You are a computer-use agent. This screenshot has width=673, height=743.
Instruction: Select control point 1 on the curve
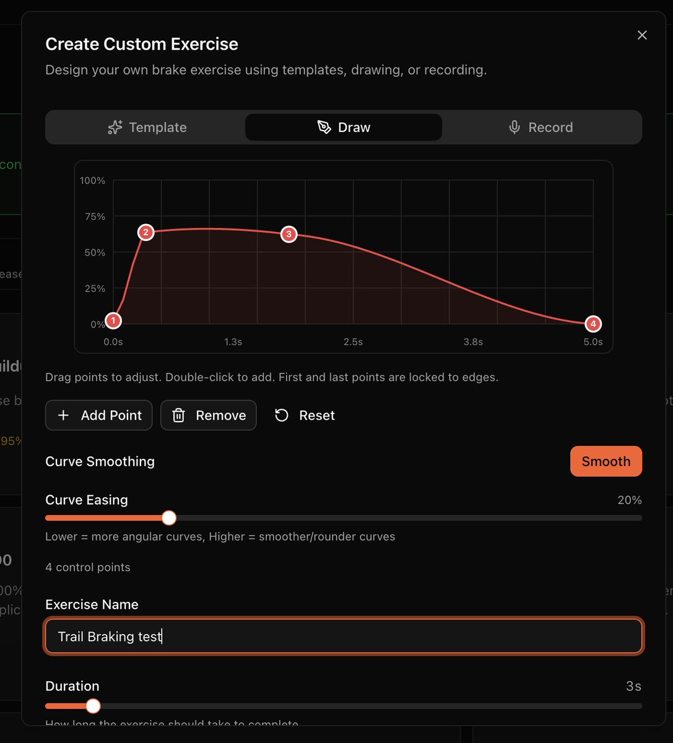113,321
